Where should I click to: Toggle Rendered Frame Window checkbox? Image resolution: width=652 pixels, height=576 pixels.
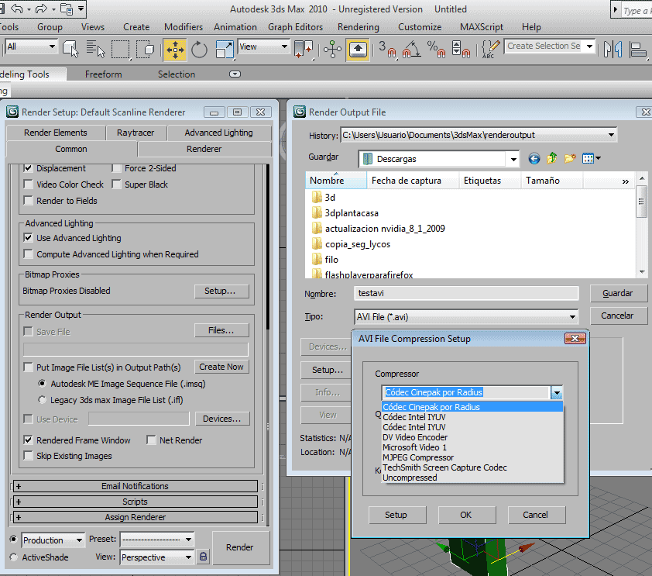[x=28, y=440]
